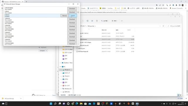Click the Share icon in Explorer toolbar
The image size is (188, 106).
[92, 21]
